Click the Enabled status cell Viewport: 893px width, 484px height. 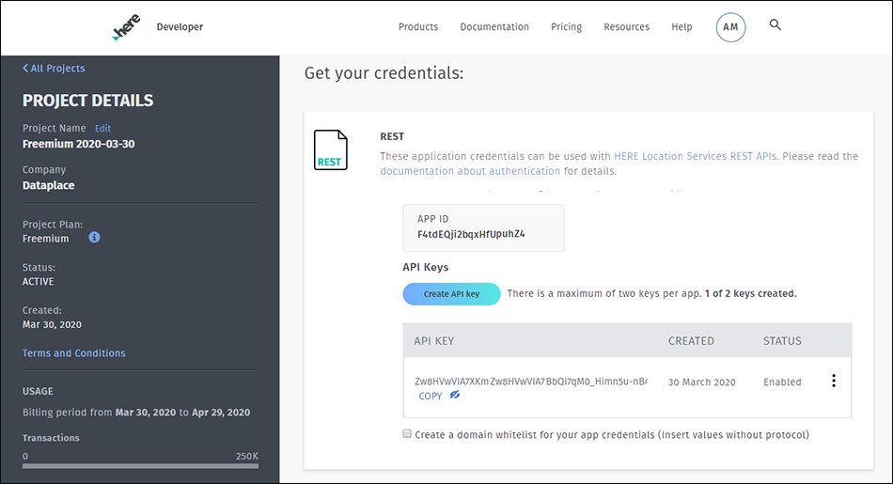782,383
